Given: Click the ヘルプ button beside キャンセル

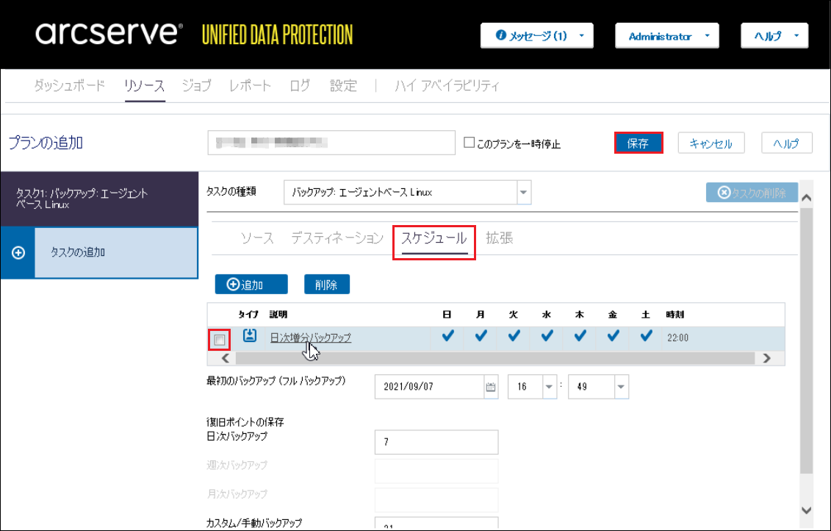Looking at the screenshot, I should [786, 143].
